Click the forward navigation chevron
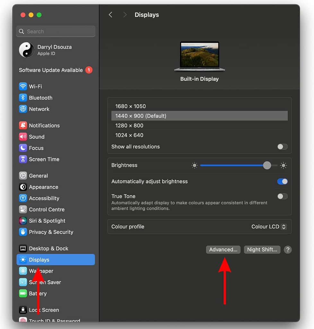Image resolution: width=314 pixels, height=329 pixels. [125, 14]
